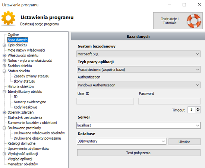
Task: Expand the Właściwości obiektu node
Action: click(x=4, y=55)
